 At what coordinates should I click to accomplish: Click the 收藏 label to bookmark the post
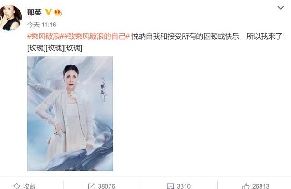(29, 186)
